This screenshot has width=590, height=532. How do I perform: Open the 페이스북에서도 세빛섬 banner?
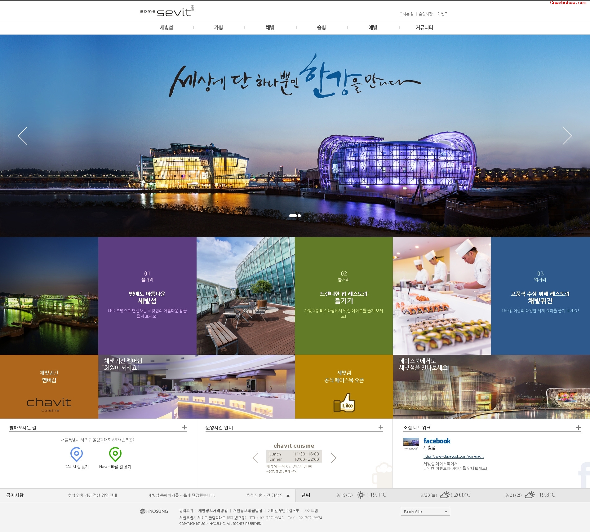[x=491, y=387]
